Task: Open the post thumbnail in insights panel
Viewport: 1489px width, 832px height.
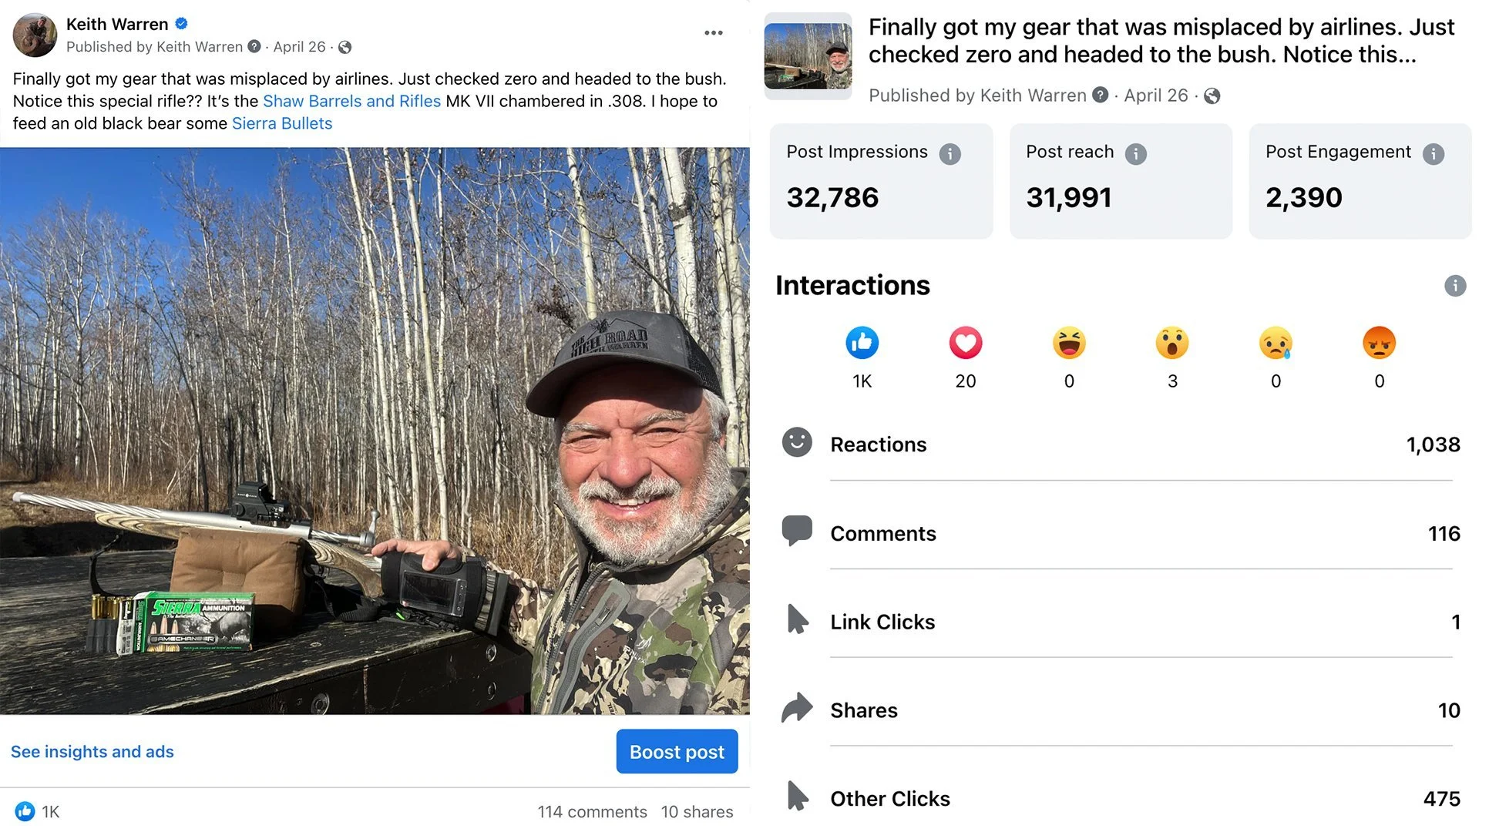Action: (808, 55)
